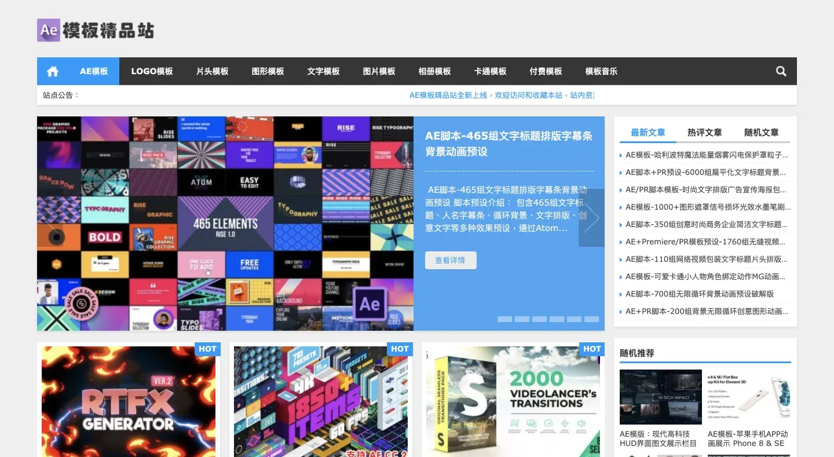This screenshot has width=834, height=457.
Task: Open slide title AE脚本-465组文字标题排版字幕条
Action: [x=509, y=144]
